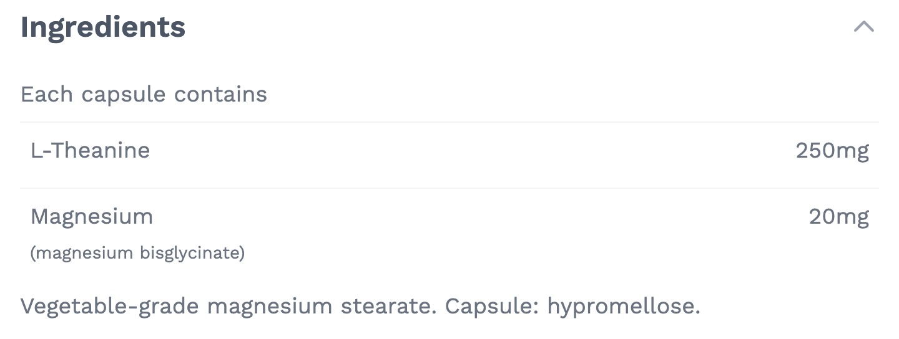Click the word "contains" in the subheading
The width and height of the screenshot is (899, 339).
click(x=220, y=95)
